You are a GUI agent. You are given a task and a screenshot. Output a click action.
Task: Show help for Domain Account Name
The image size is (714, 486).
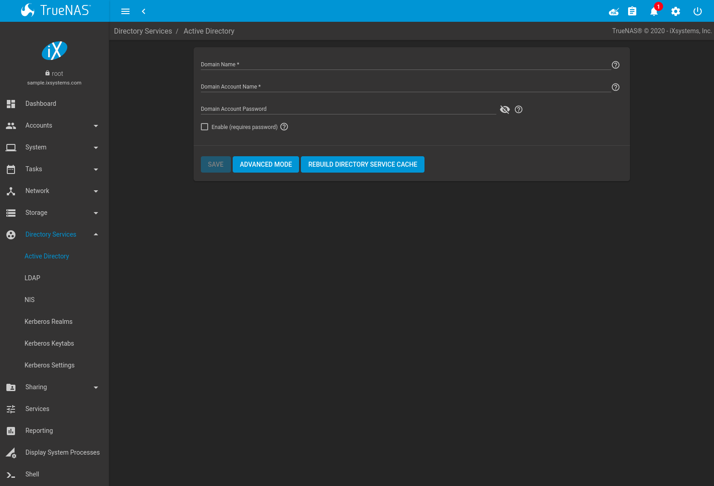point(615,87)
